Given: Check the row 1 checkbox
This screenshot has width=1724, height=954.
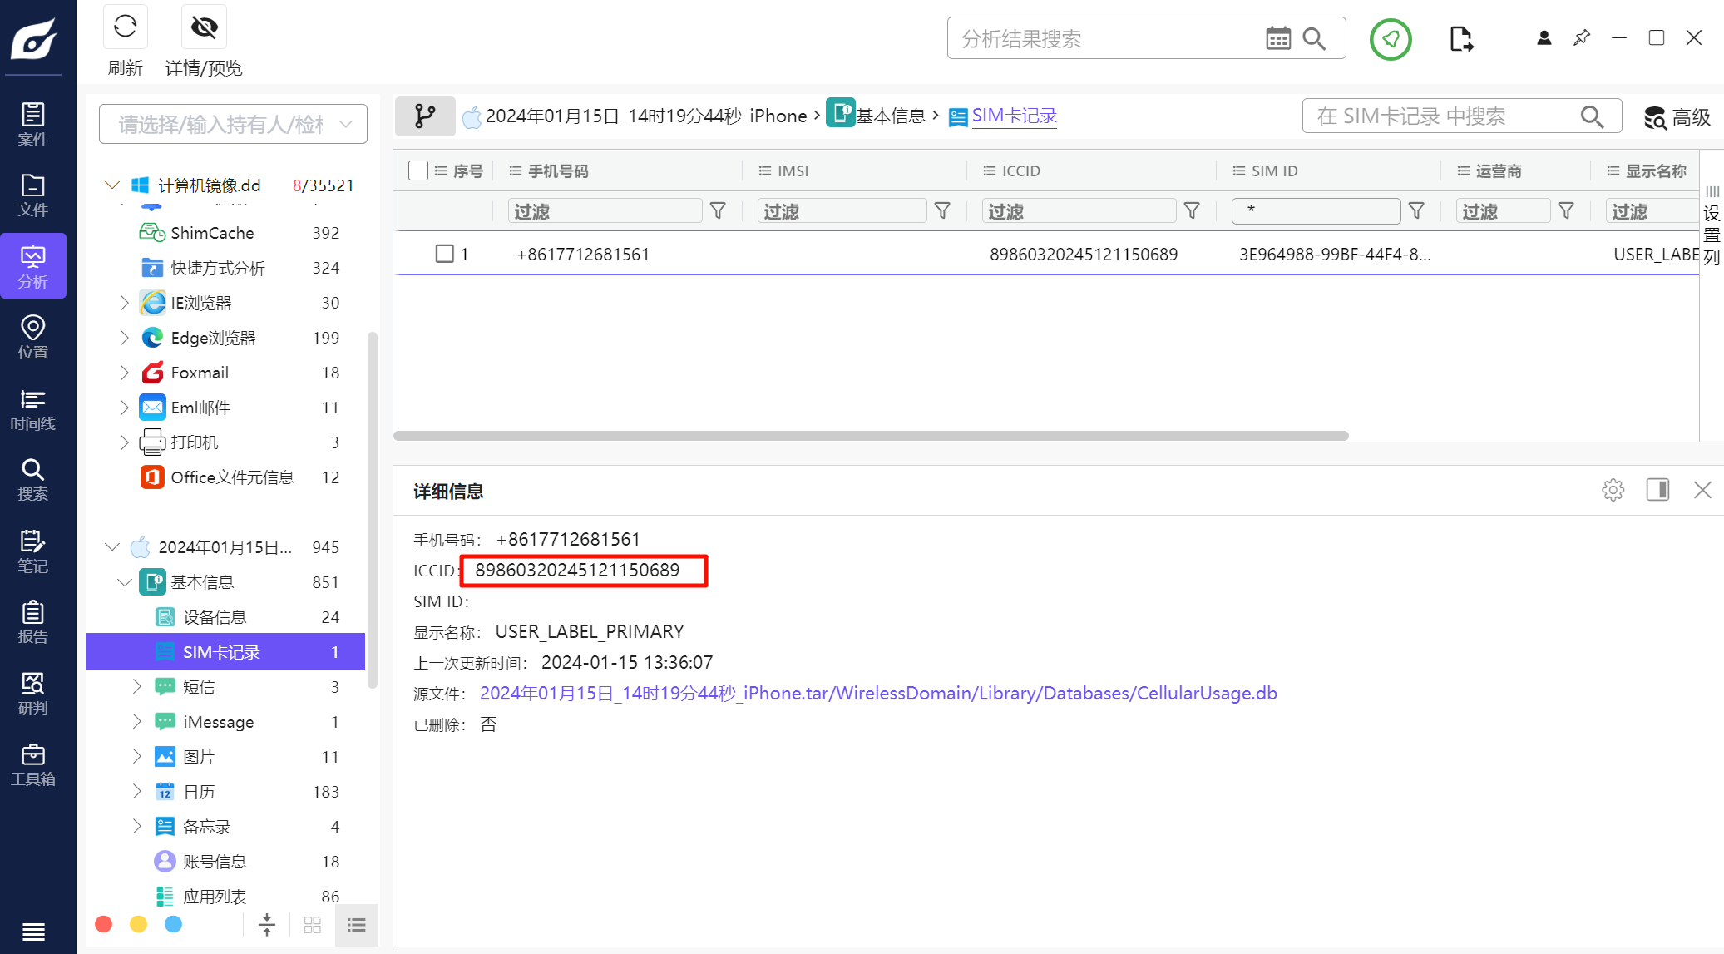Looking at the screenshot, I should (x=445, y=254).
